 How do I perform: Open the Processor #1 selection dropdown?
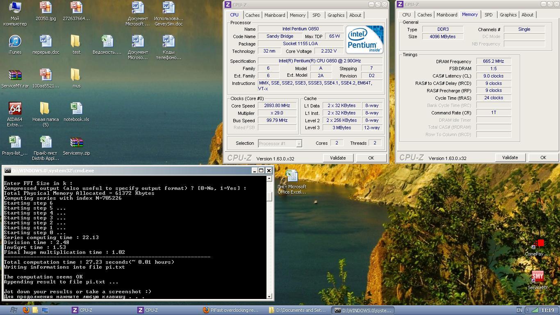280,143
